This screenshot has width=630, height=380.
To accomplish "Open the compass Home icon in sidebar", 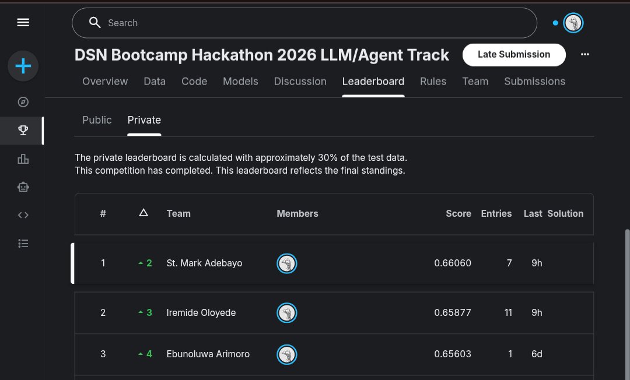I will pyautogui.click(x=23, y=102).
